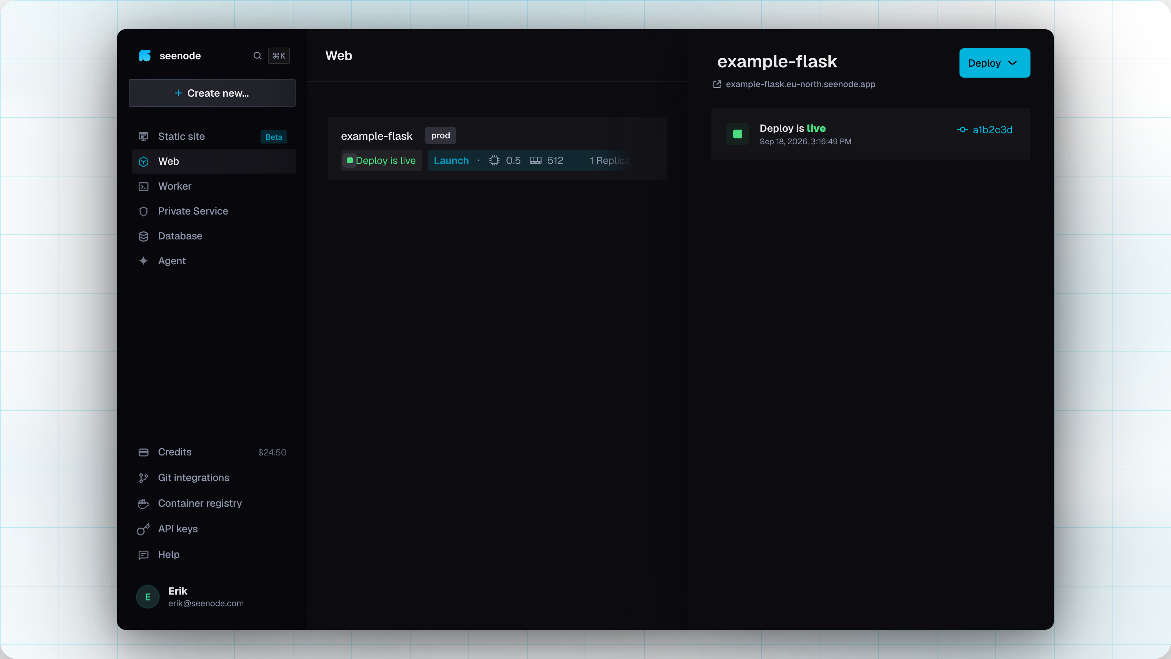Image resolution: width=1171 pixels, height=659 pixels.
Task: Click the Deploy is live badge on card
Action: [x=381, y=161]
